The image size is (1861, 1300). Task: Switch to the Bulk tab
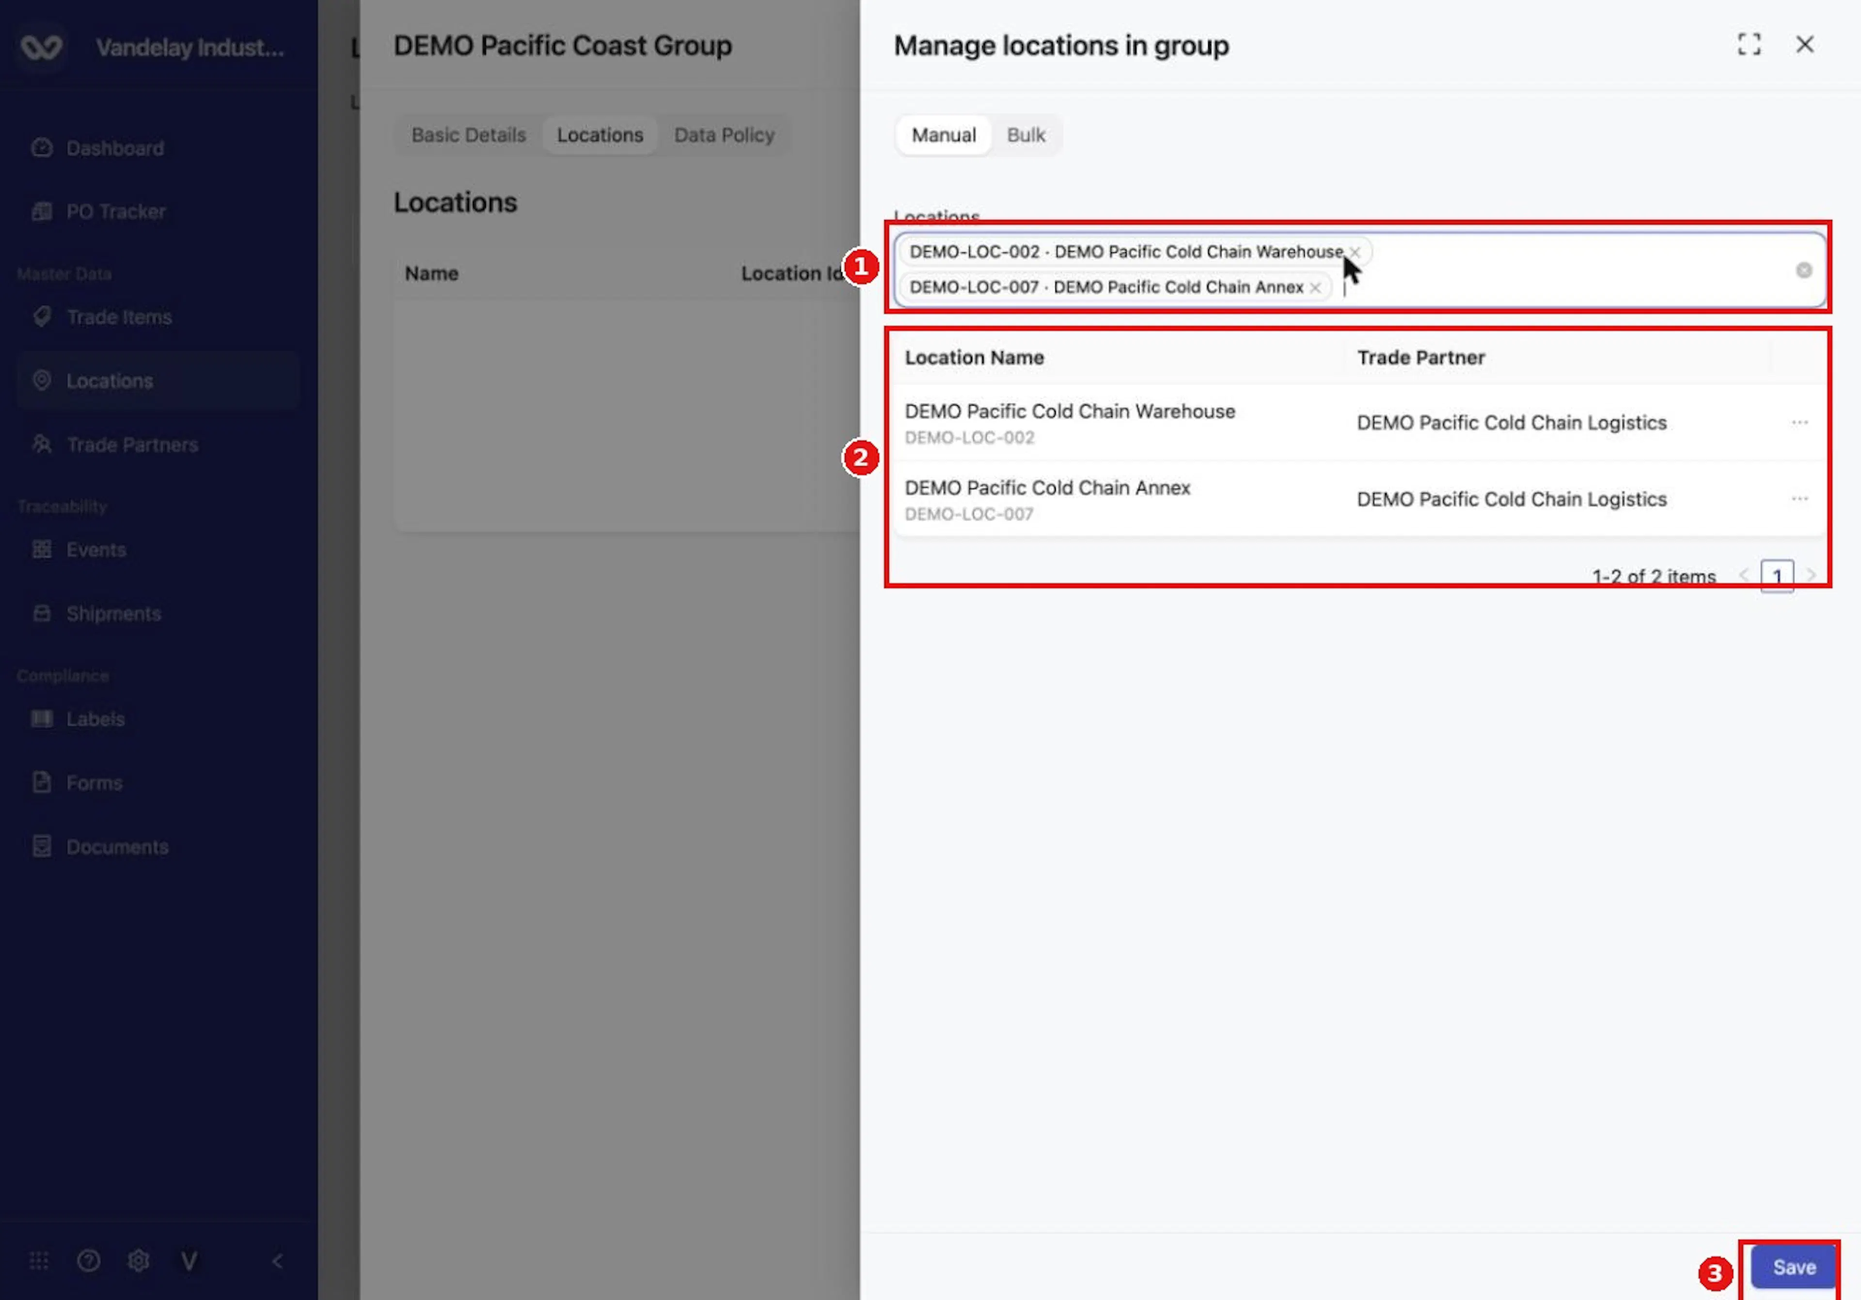point(1025,135)
